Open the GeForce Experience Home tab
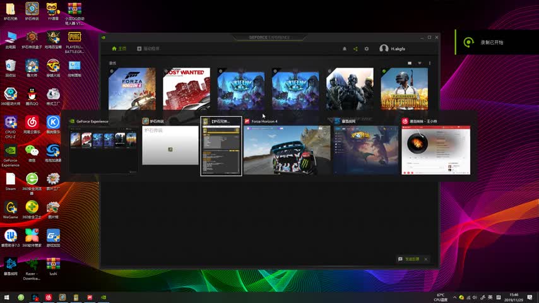The image size is (539, 303). click(119, 49)
